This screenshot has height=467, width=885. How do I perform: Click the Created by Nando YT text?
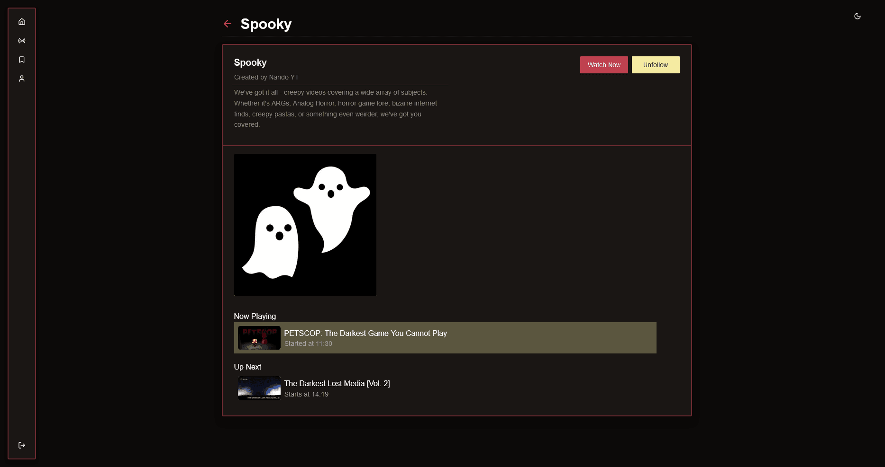266,77
